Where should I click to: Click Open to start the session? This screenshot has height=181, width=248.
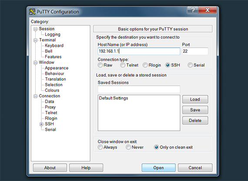click(159, 168)
